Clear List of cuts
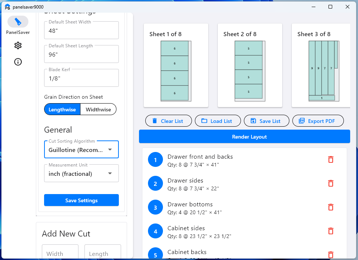This screenshot has height=260, width=358. pyautogui.click(x=169, y=121)
